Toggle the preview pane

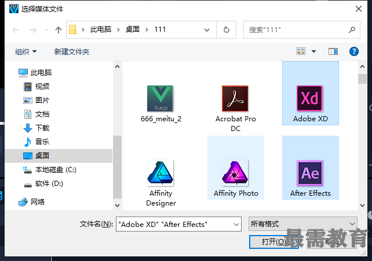(x=333, y=51)
